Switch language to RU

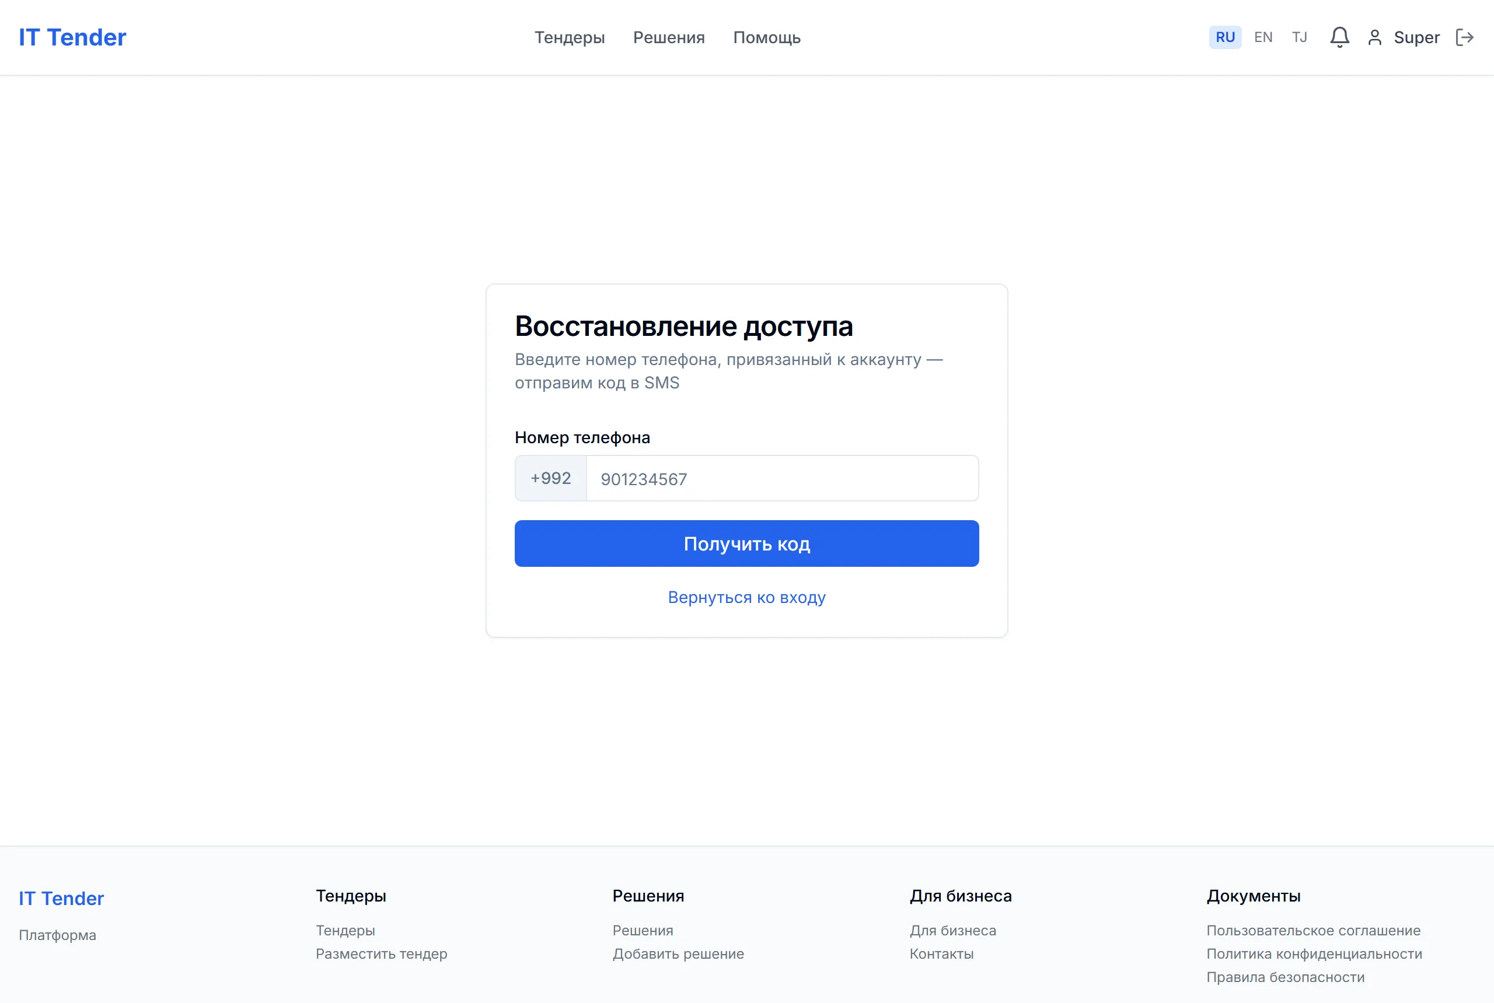(1224, 37)
